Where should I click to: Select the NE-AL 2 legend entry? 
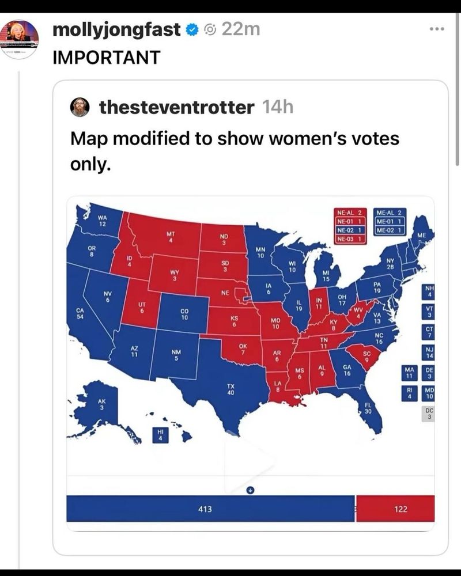pyautogui.click(x=350, y=213)
